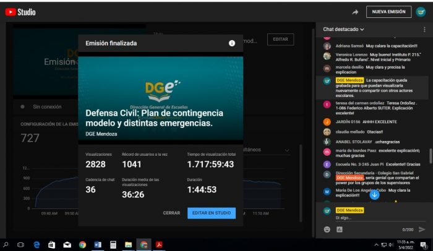Screen dimensions: 433x251
Task: Click CERRAR to close the dialog
Action: 171,213
